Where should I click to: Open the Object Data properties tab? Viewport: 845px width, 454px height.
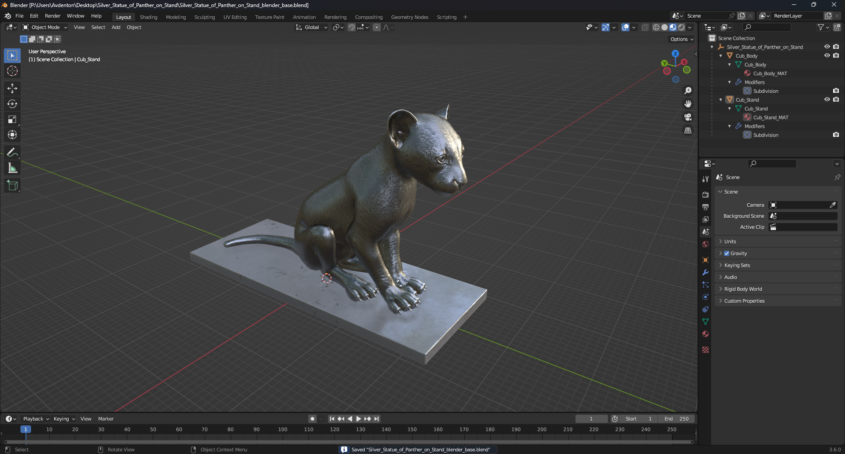click(x=705, y=322)
